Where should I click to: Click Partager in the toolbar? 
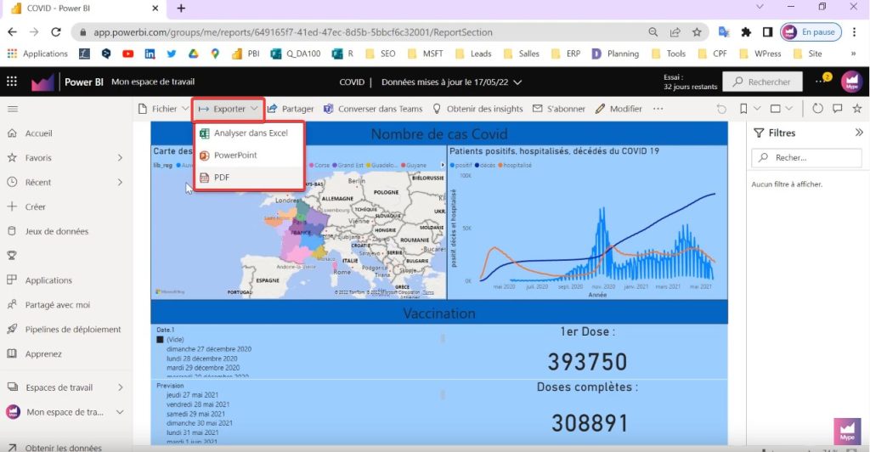(x=291, y=109)
